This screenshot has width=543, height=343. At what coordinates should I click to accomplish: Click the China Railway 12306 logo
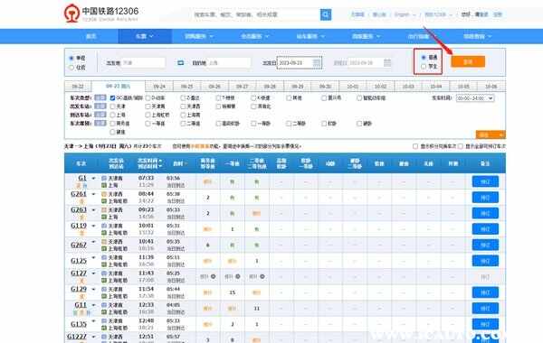[x=101, y=14]
